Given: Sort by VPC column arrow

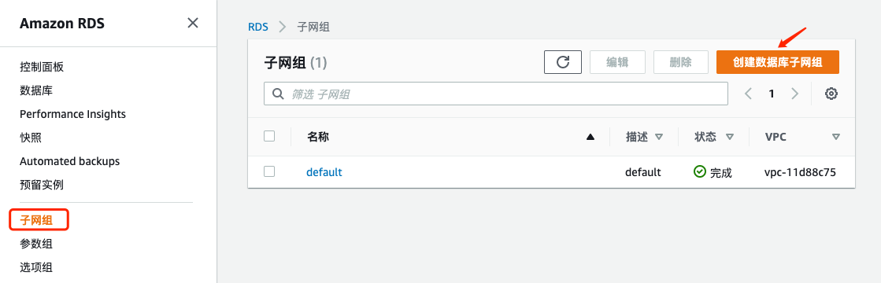Looking at the screenshot, I should [836, 137].
